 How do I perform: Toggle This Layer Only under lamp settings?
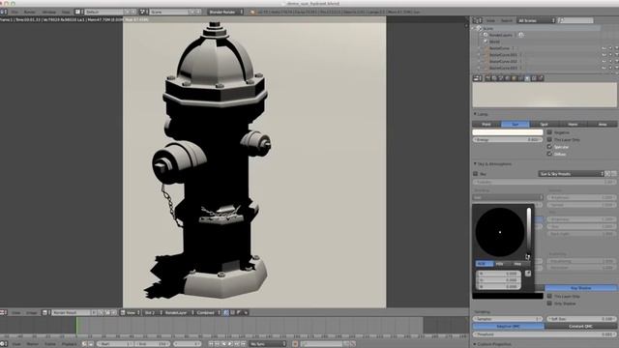click(549, 139)
